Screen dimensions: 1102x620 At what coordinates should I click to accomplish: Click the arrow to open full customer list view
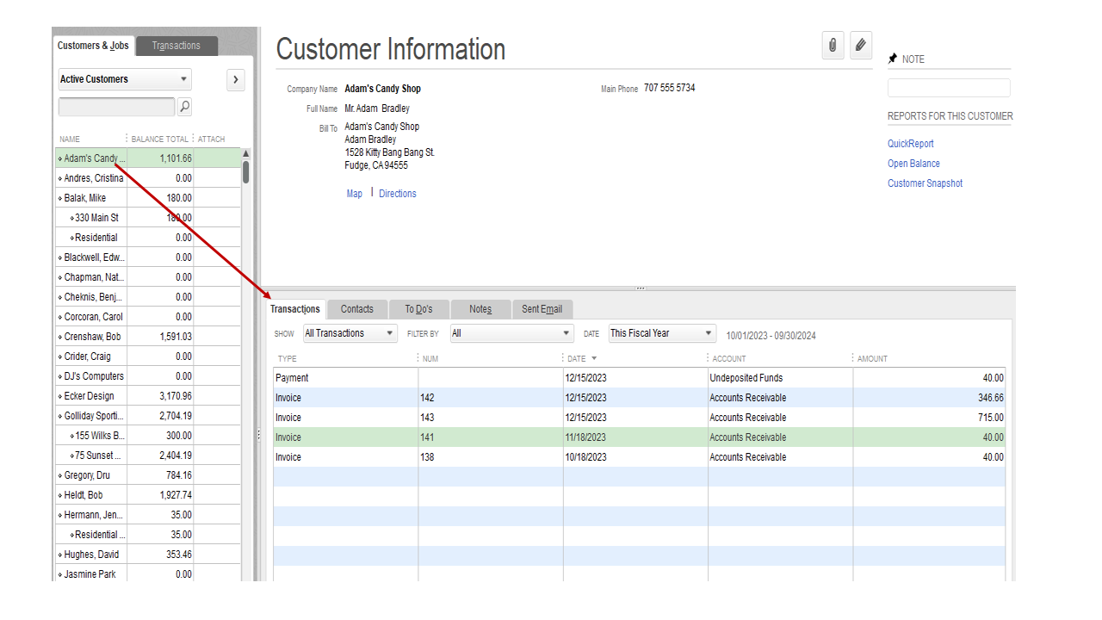tap(235, 79)
